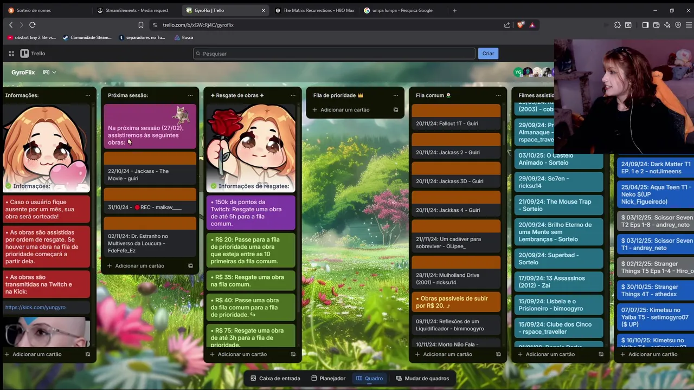
Task: Open Se7en - ricksu14 card
Action: click(x=558, y=182)
